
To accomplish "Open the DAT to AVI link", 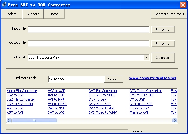I will [x=56, y=112].
